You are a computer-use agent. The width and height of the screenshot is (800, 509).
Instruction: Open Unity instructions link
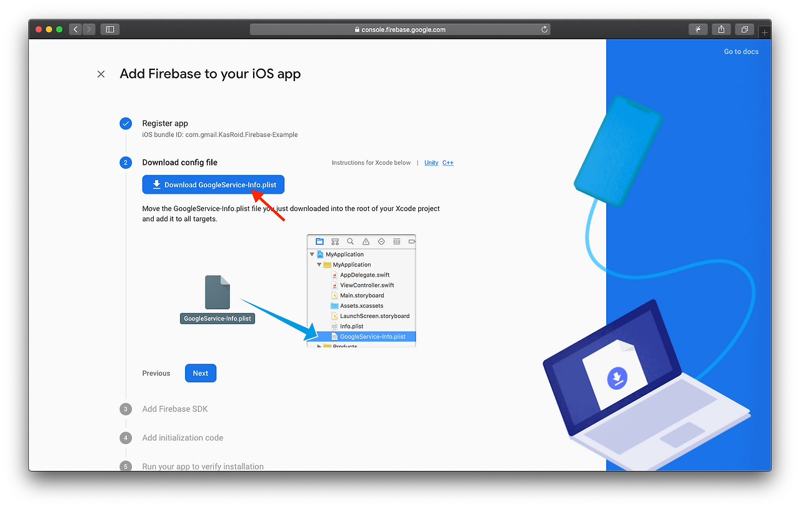click(x=431, y=162)
